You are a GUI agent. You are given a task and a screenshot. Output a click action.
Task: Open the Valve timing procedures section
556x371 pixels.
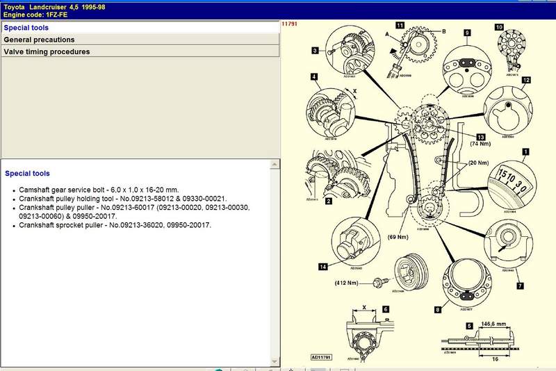tap(140, 51)
